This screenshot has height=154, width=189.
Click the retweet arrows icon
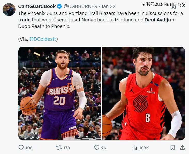click(59, 148)
